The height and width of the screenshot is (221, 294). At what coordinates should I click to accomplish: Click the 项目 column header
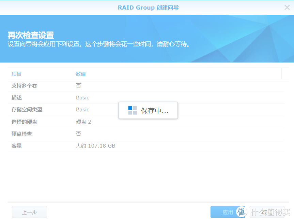[17, 74]
